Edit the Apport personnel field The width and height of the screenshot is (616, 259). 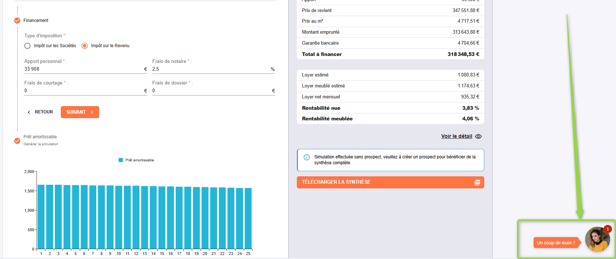pyautogui.click(x=83, y=69)
